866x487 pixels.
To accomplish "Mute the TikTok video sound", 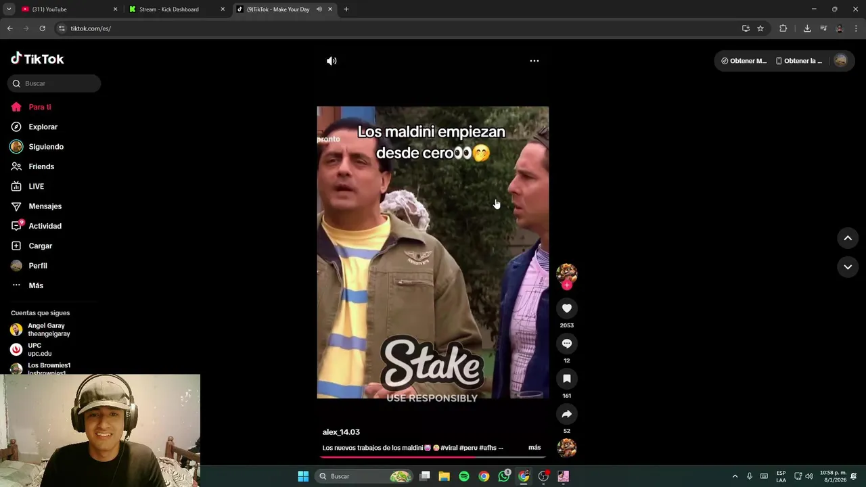I will pos(332,61).
